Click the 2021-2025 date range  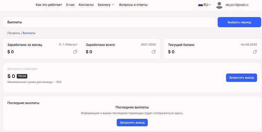(x=148, y=45)
